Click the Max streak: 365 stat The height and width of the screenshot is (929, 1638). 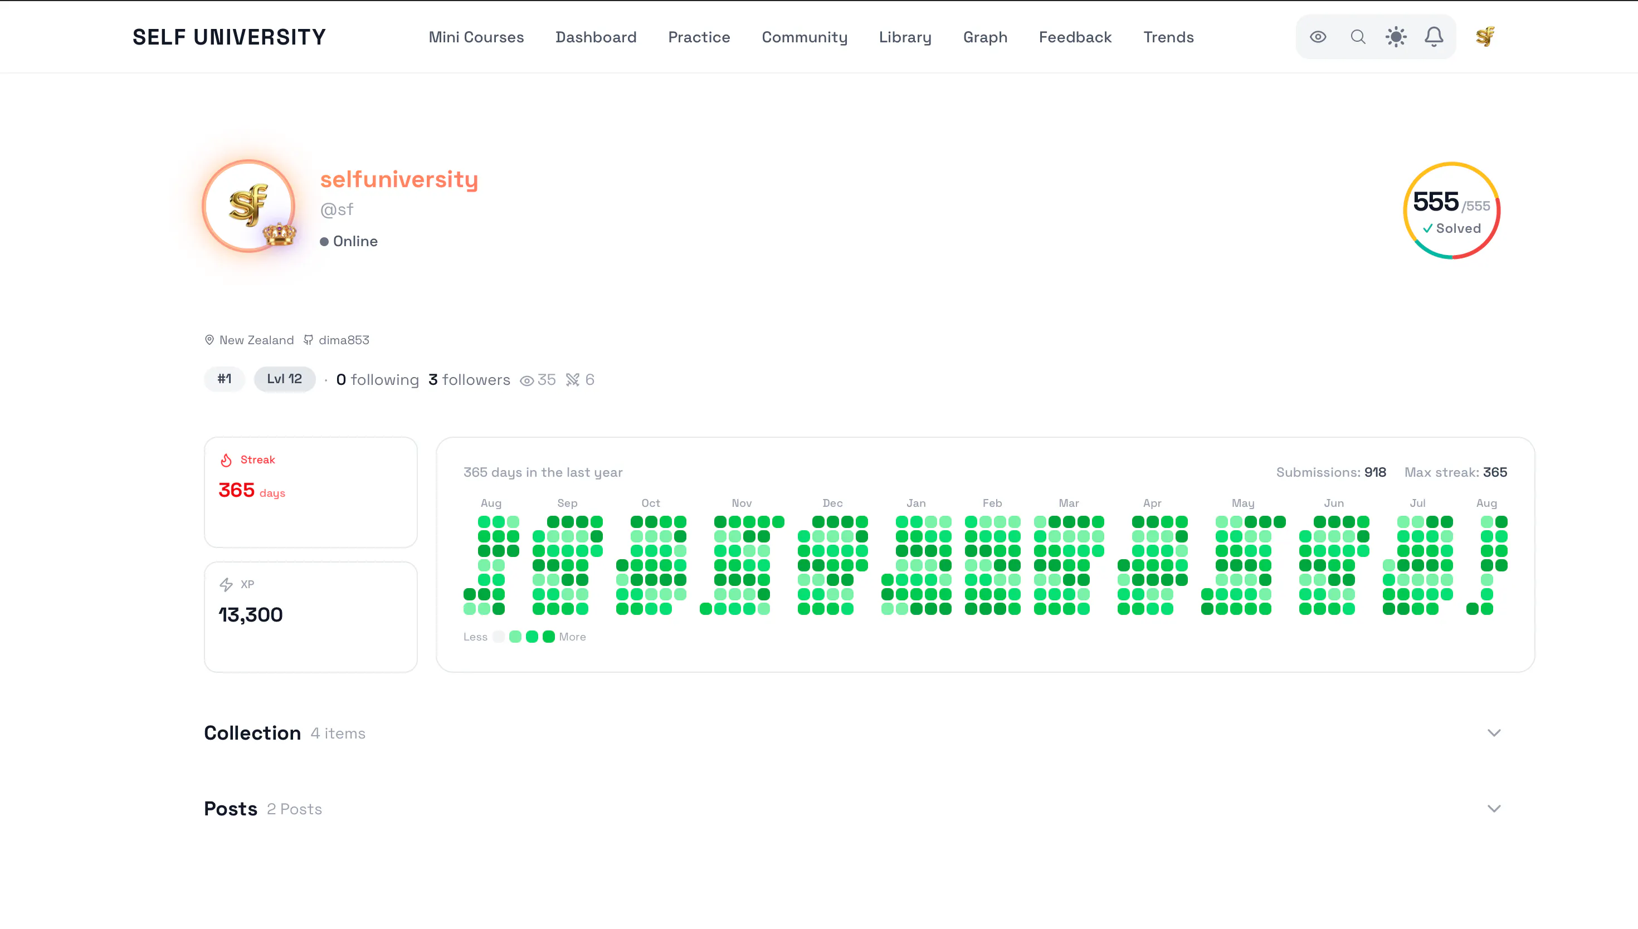[1455, 472]
